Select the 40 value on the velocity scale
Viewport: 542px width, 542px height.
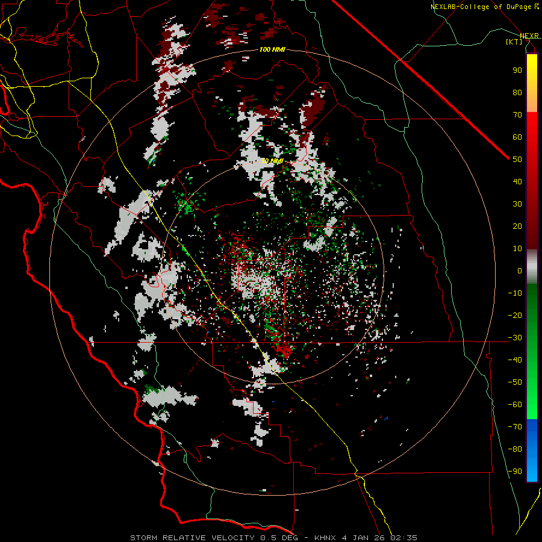point(517,182)
